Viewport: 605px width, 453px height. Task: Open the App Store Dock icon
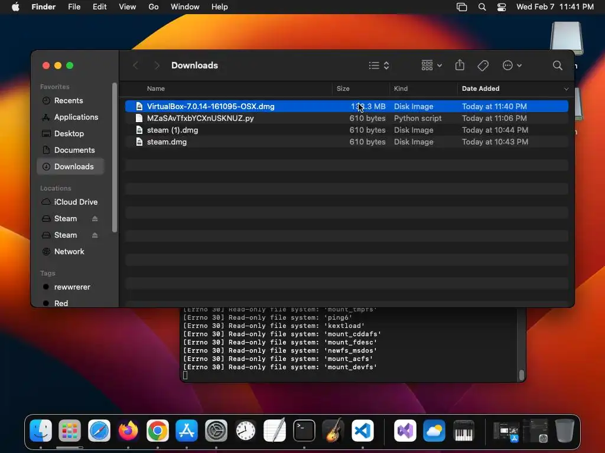[187, 430]
